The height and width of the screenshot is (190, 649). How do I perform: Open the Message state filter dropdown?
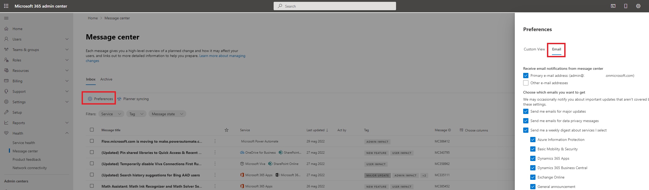(x=167, y=114)
